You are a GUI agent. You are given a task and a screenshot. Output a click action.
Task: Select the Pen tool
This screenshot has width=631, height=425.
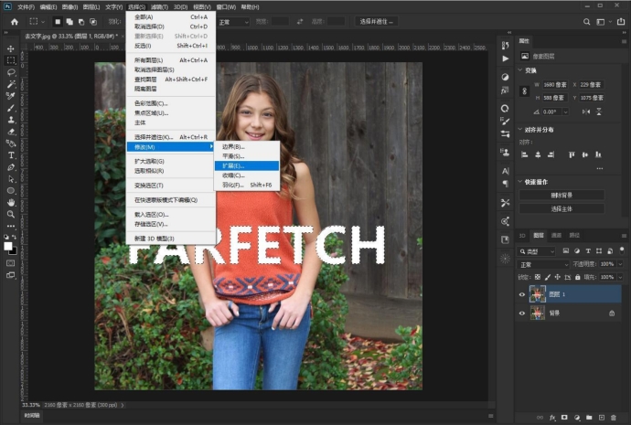click(x=11, y=167)
